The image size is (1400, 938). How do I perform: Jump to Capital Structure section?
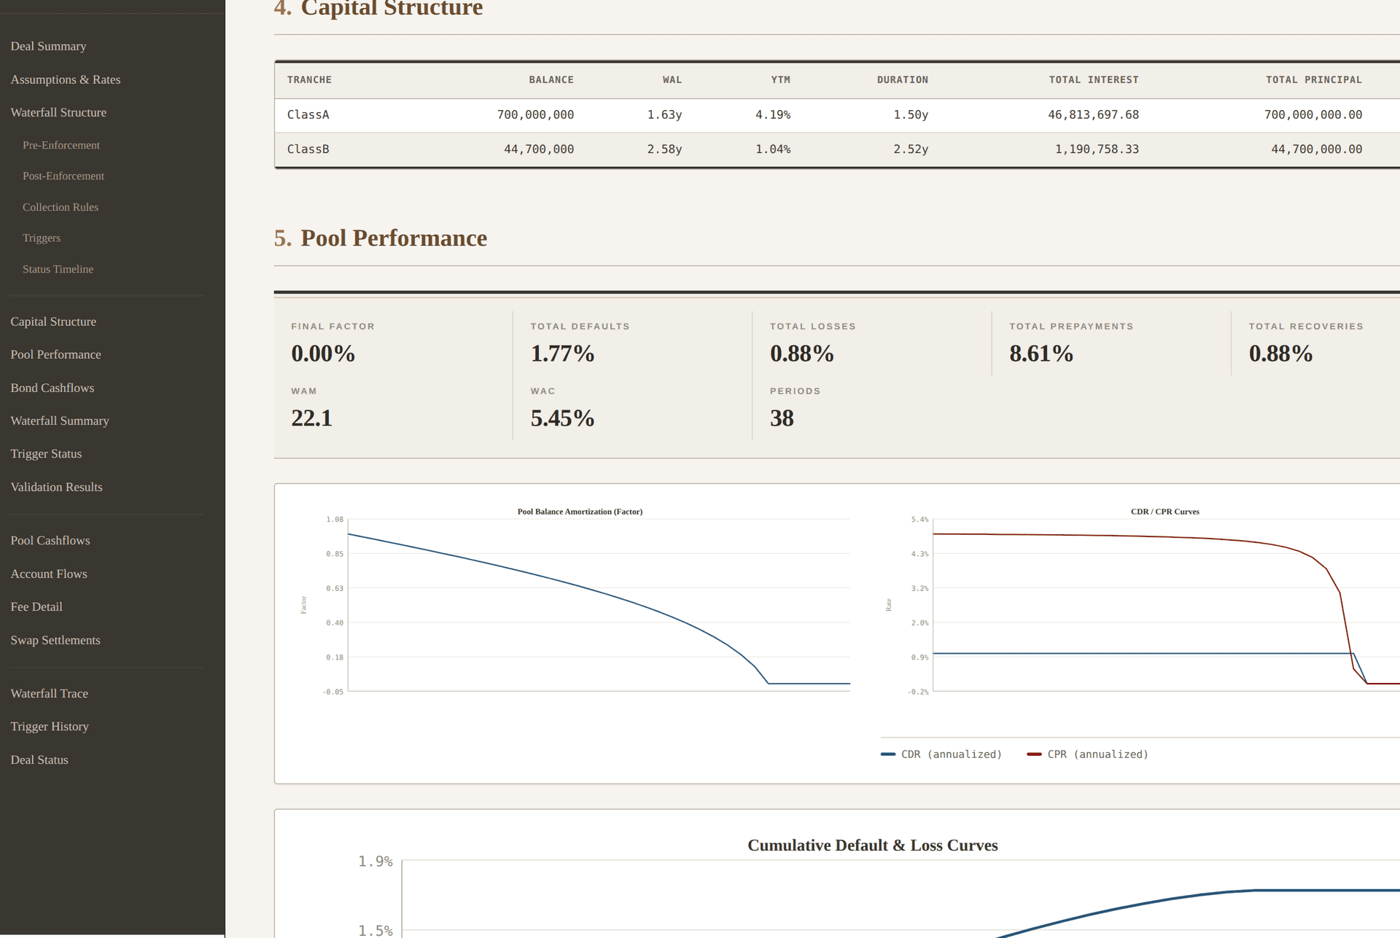click(53, 321)
